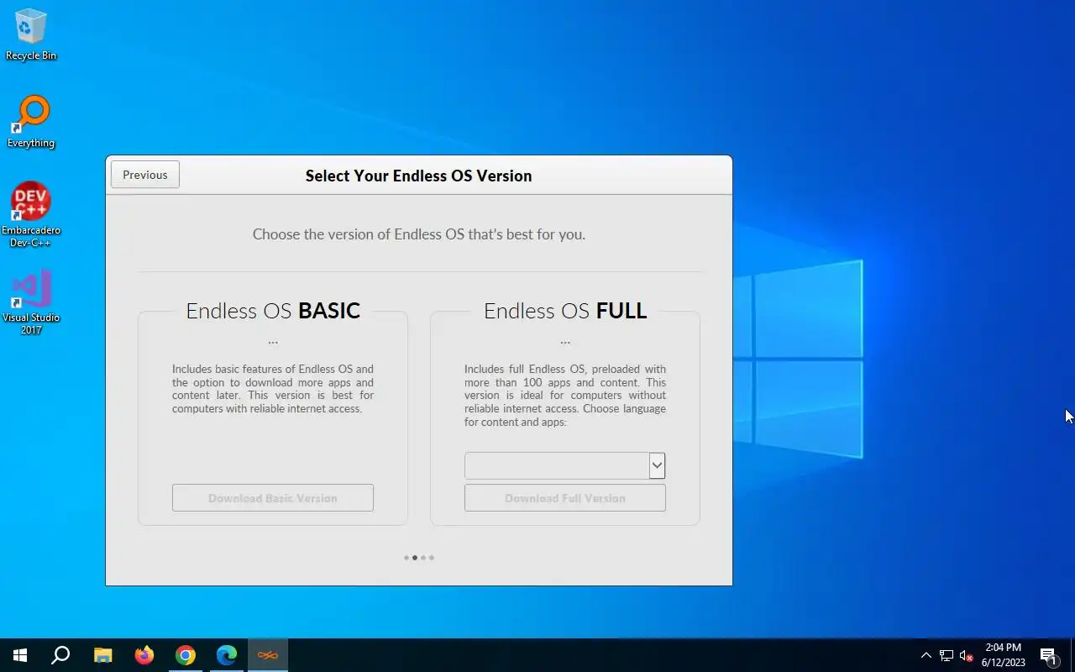The height and width of the screenshot is (672, 1075).
Task: Open the language dropdown arrow
Action: pos(657,465)
